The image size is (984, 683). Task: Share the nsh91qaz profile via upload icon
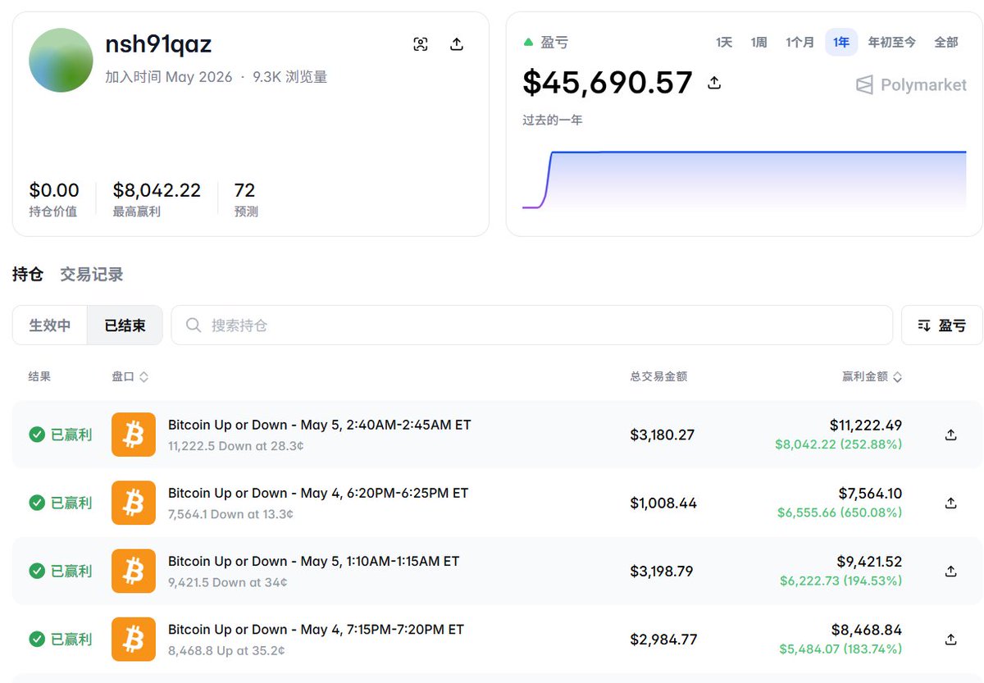pos(457,44)
